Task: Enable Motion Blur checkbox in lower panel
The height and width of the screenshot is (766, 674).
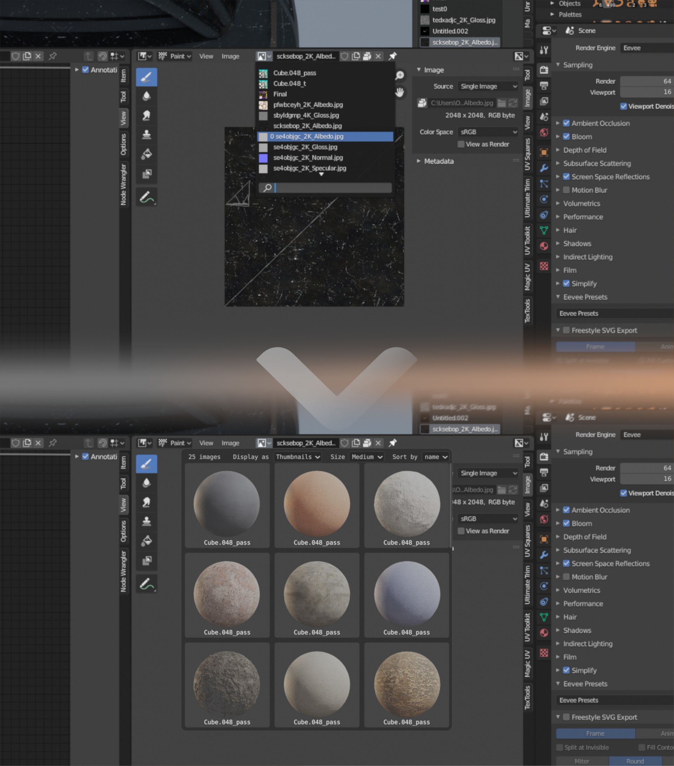Action: pyautogui.click(x=567, y=577)
